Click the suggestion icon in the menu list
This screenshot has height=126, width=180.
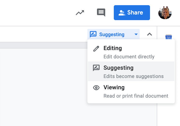[96, 68]
